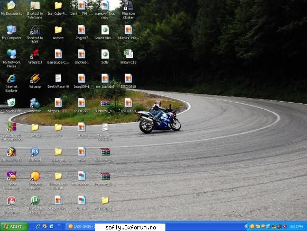307x231 pixels.
Task: Open the 2hgyez7 image file
Action: [82, 32]
